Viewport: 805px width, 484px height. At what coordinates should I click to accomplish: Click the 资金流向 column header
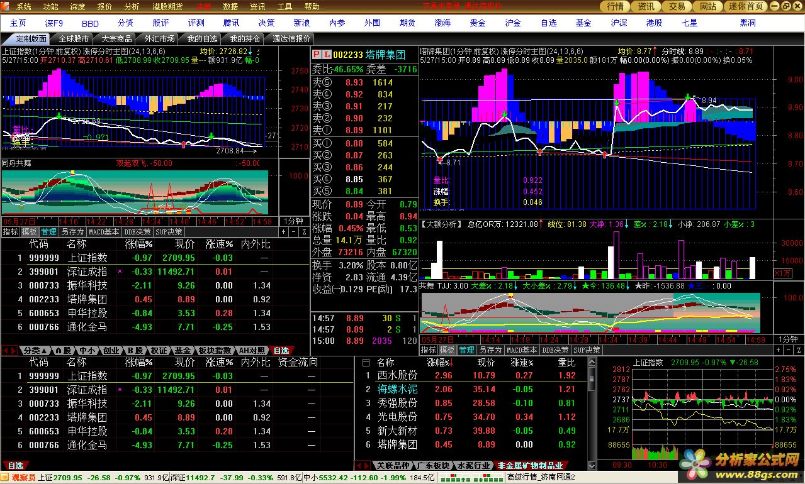(298, 362)
